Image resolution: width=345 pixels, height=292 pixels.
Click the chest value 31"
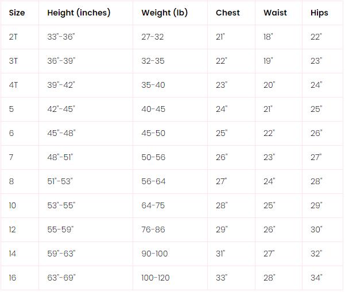click(x=220, y=254)
